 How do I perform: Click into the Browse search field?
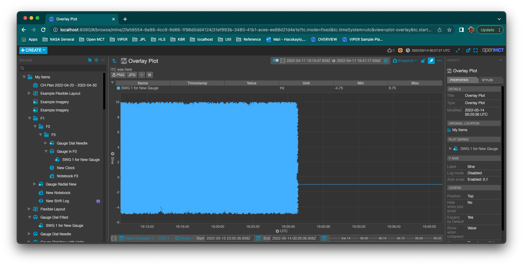[x=63, y=68]
